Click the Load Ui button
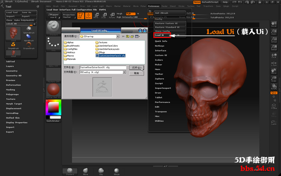Screen dimensions: 281x176 [x=162, y=35]
